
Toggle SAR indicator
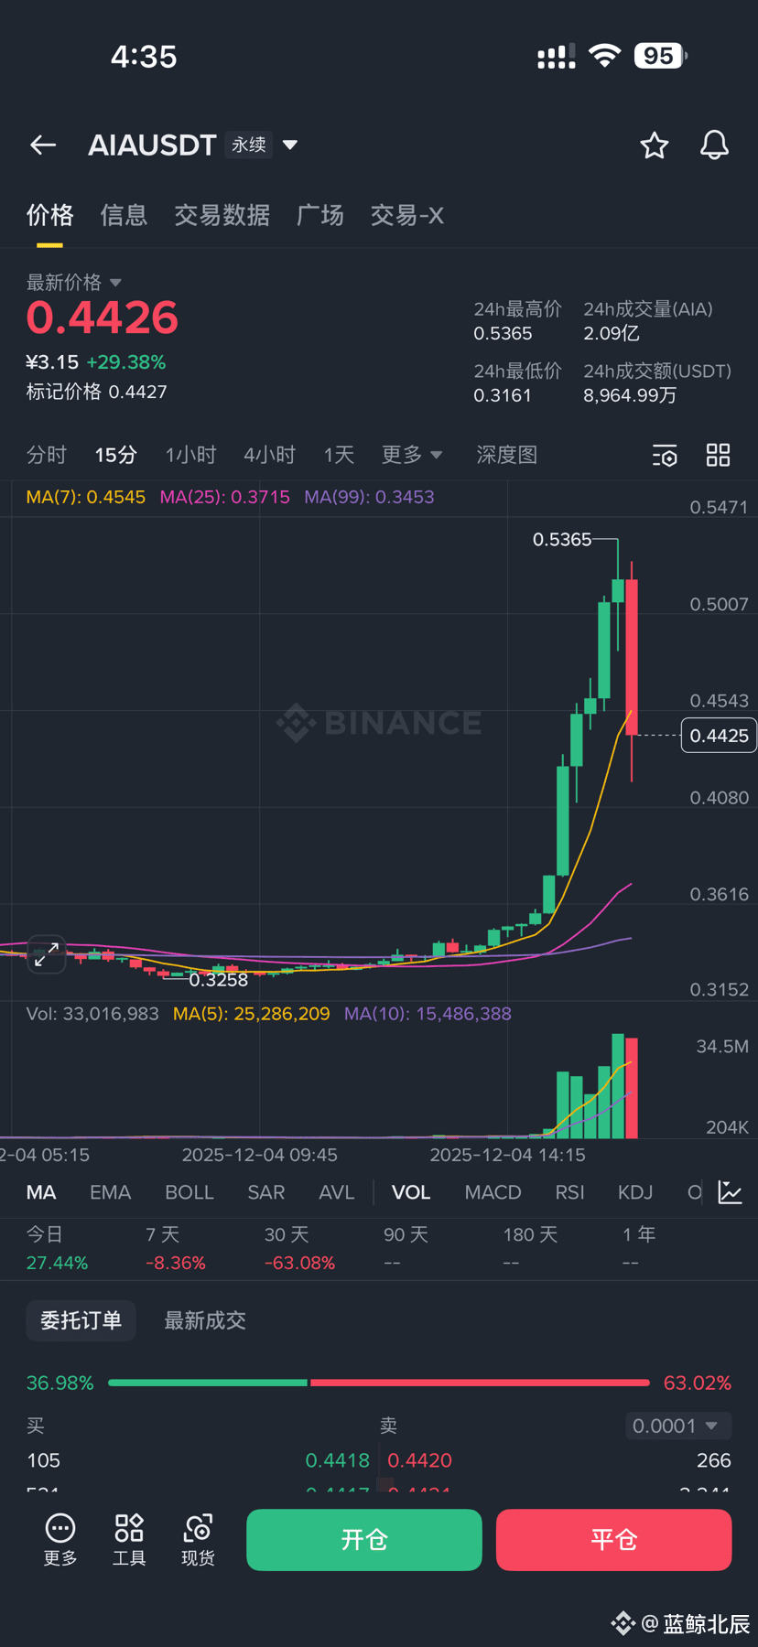[x=266, y=1192]
